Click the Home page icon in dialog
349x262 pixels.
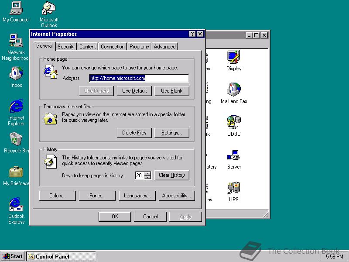coord(51,72)
